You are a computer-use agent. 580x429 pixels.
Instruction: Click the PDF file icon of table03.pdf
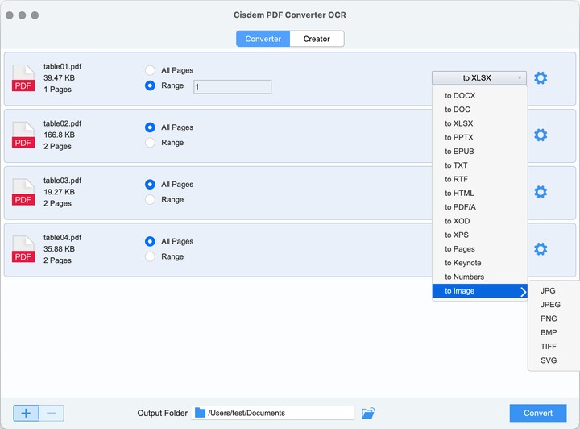point(23,192)
